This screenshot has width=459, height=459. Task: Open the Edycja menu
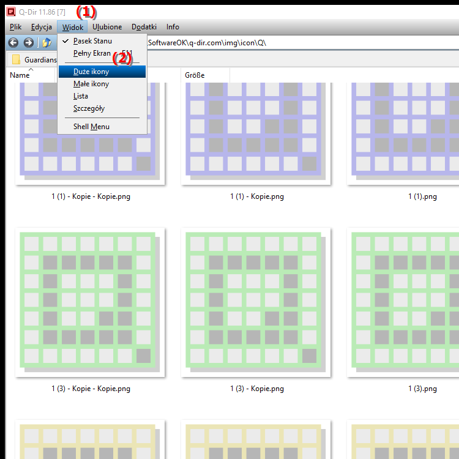pos(41,27)
